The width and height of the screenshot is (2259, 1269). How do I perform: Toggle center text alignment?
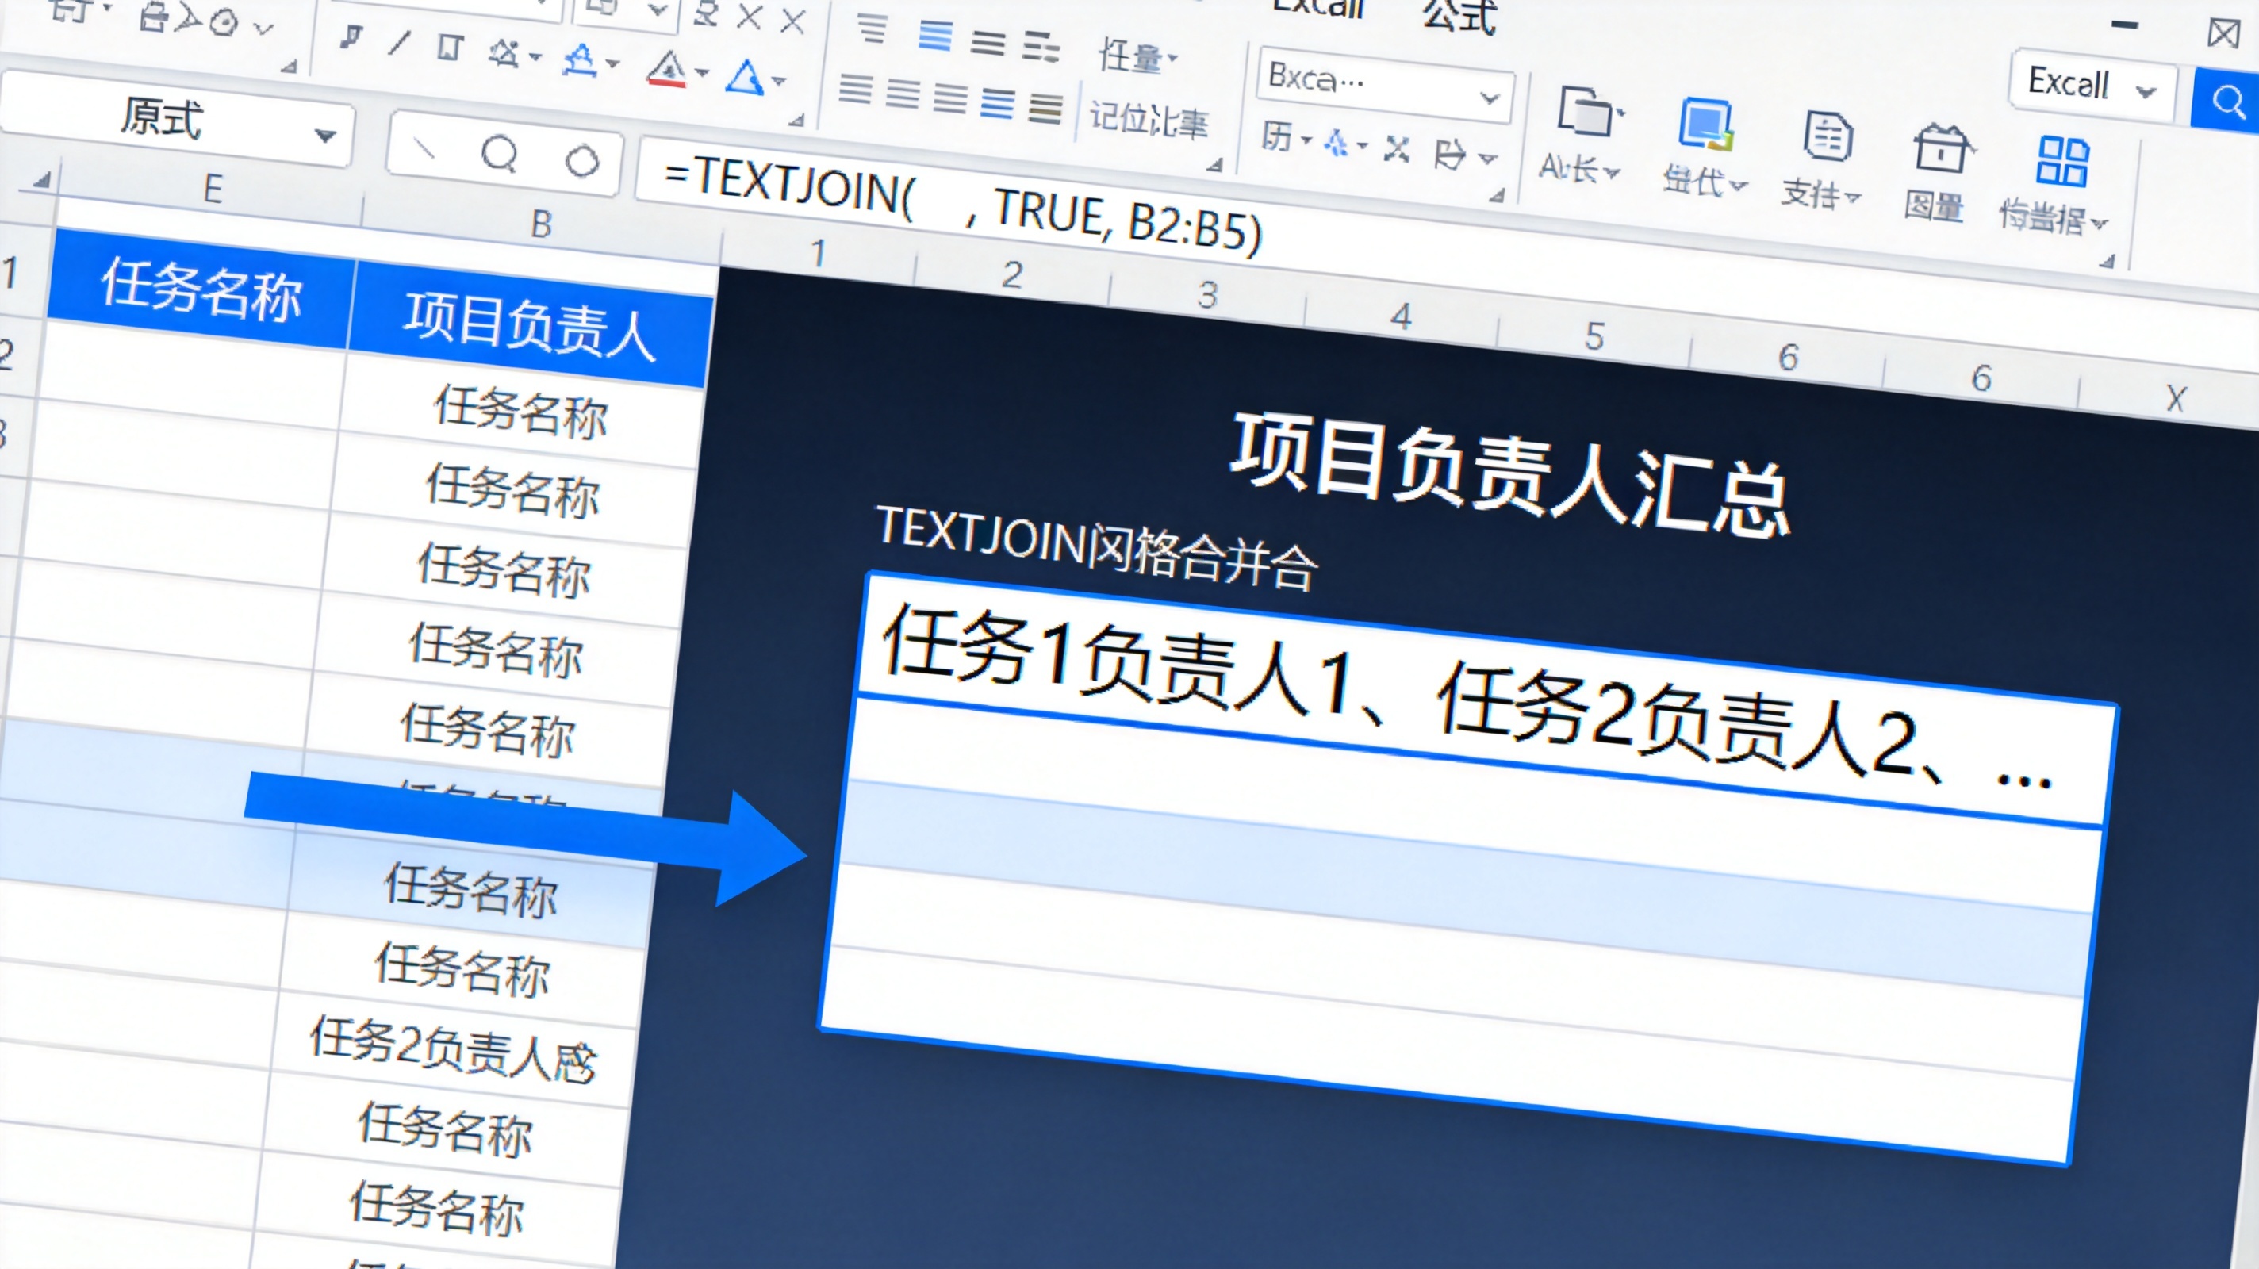tap(936, 36)
